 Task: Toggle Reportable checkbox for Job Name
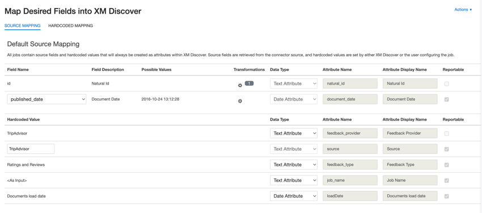tap(447, 181)
